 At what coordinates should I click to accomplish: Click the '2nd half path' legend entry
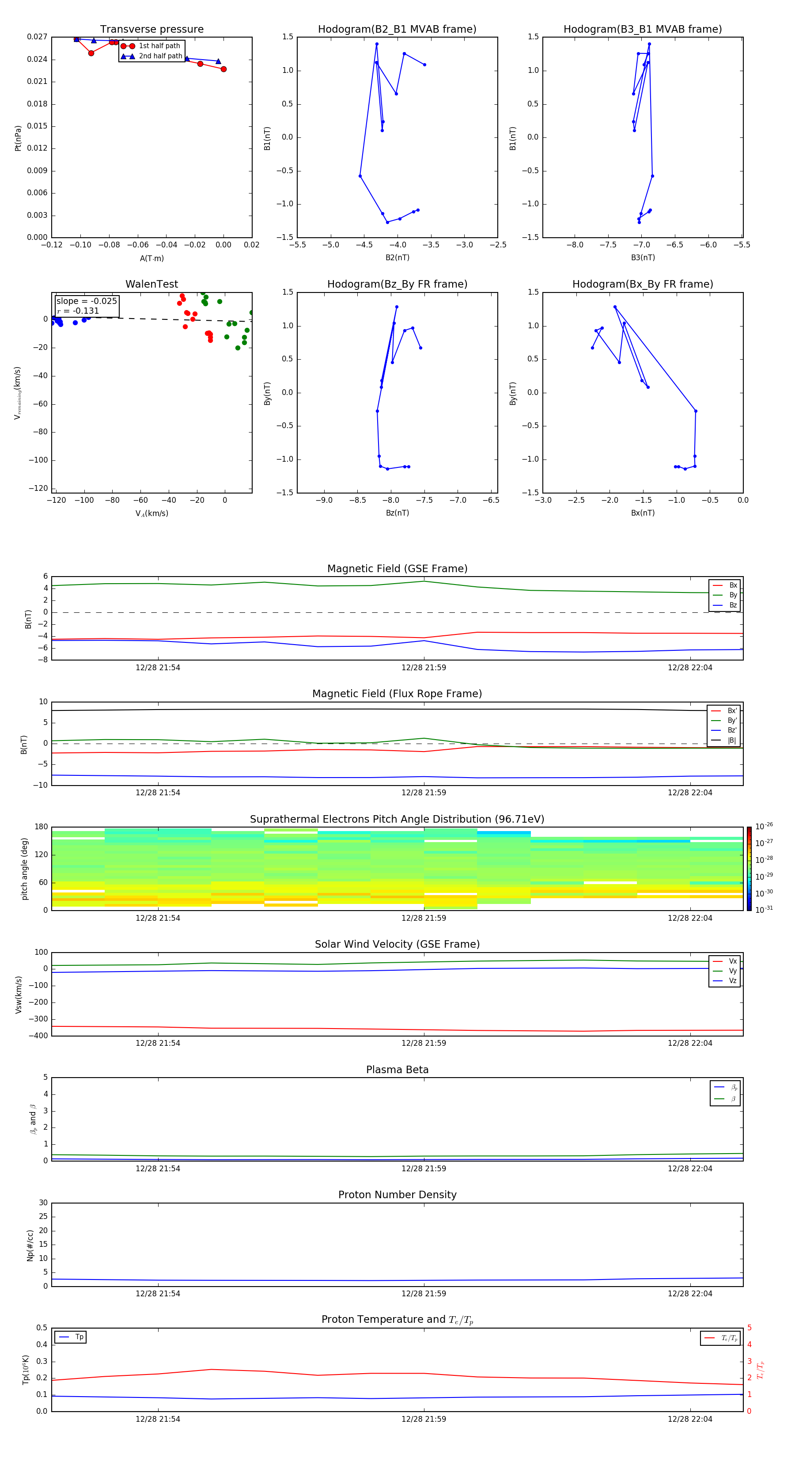tap(151, 56)
